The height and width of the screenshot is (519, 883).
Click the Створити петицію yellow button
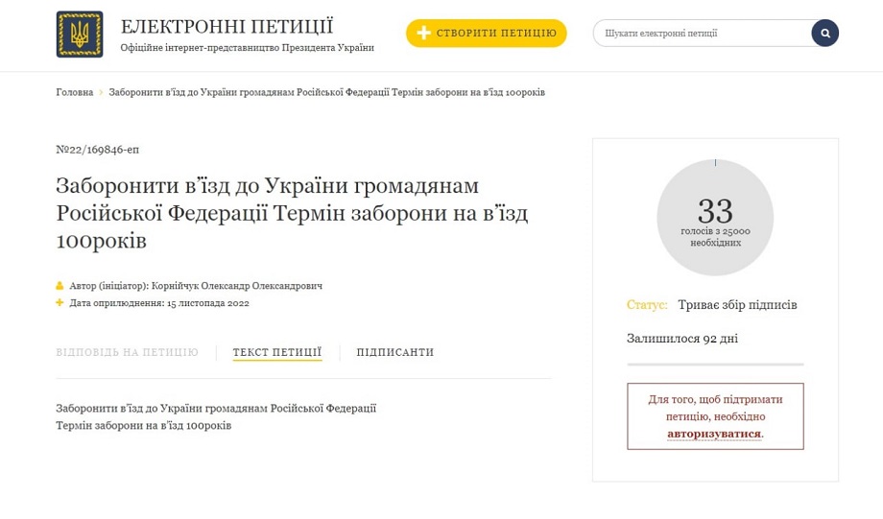[x=486, y=34]
